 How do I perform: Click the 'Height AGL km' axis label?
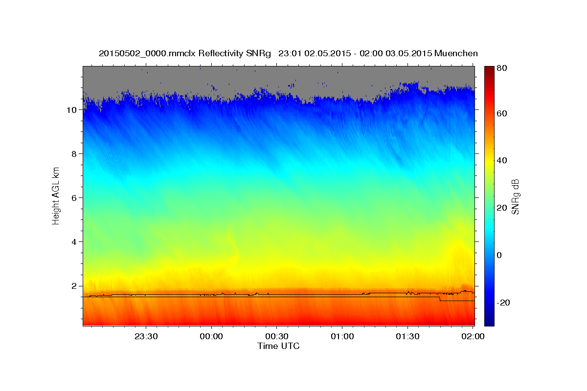[56, 196]
